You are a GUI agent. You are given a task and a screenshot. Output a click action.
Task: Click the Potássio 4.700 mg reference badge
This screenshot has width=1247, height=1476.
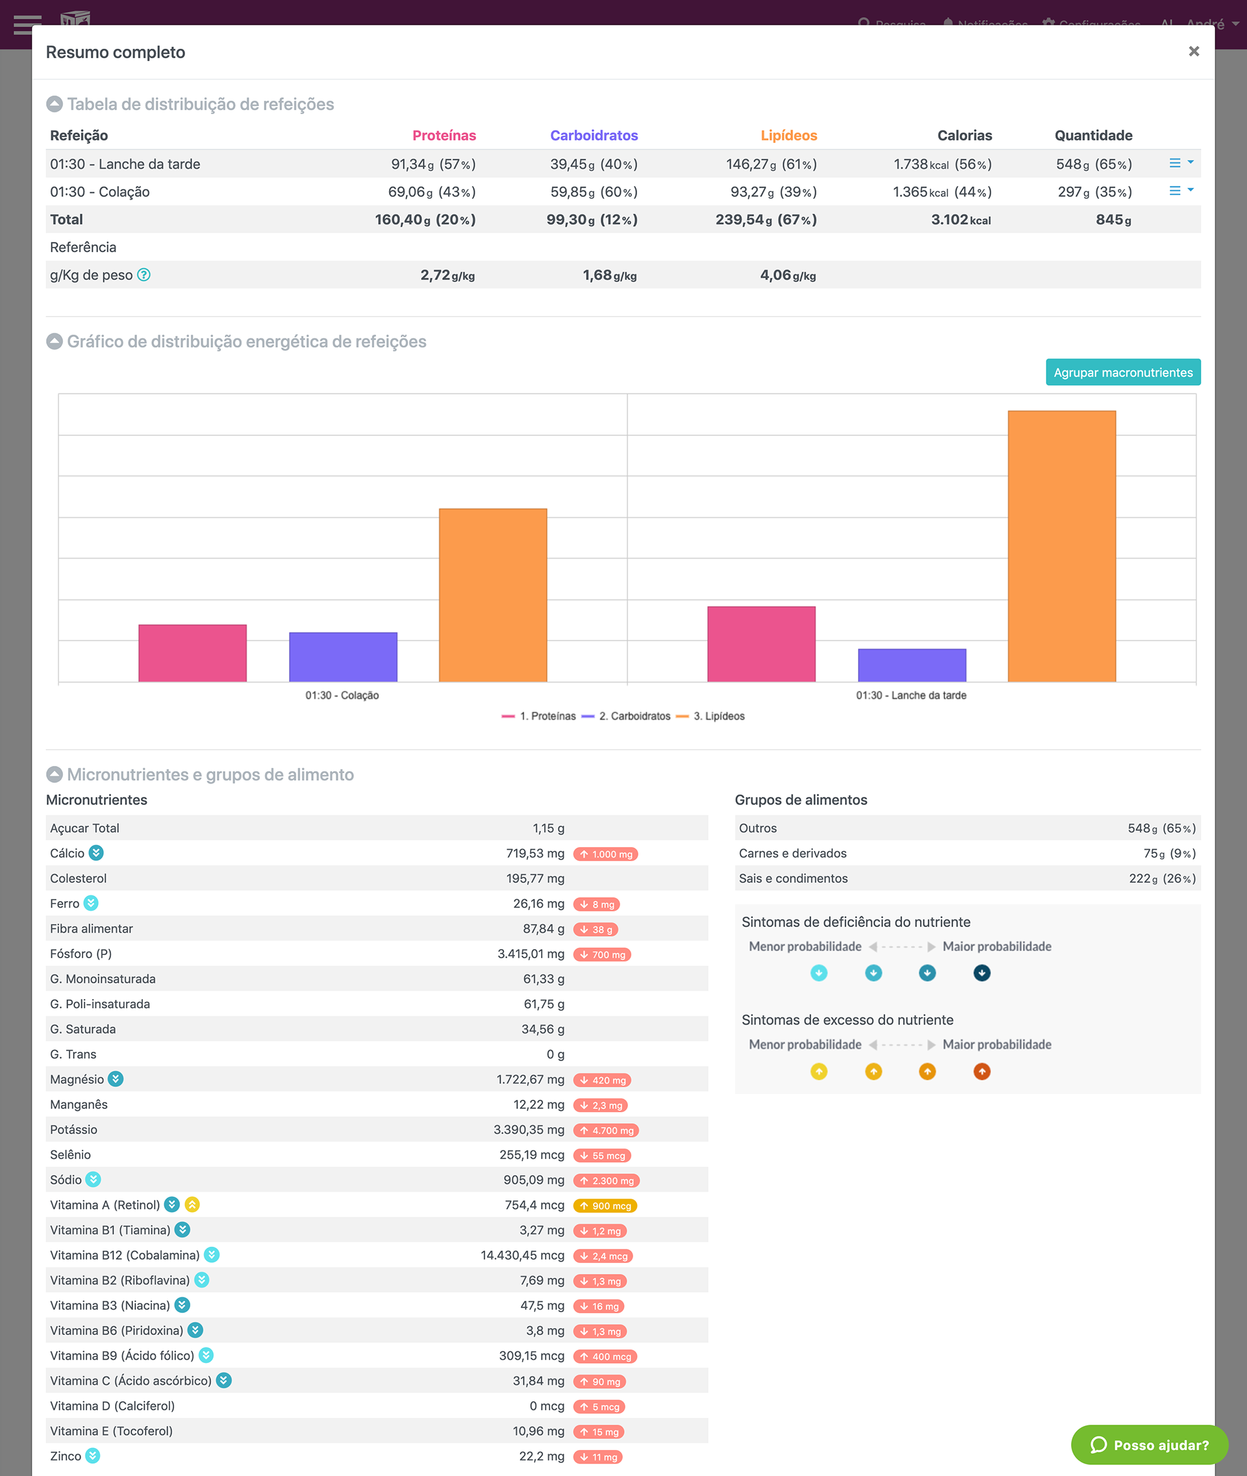pos(606,1130)
